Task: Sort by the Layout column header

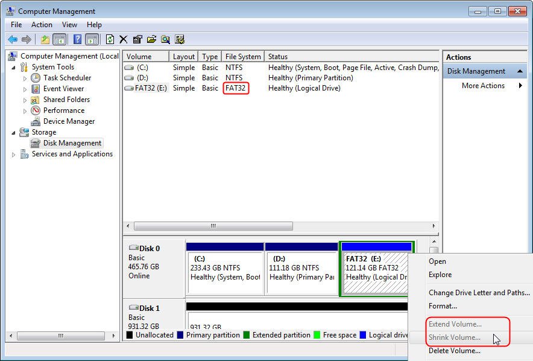Action: coord(183,57)
